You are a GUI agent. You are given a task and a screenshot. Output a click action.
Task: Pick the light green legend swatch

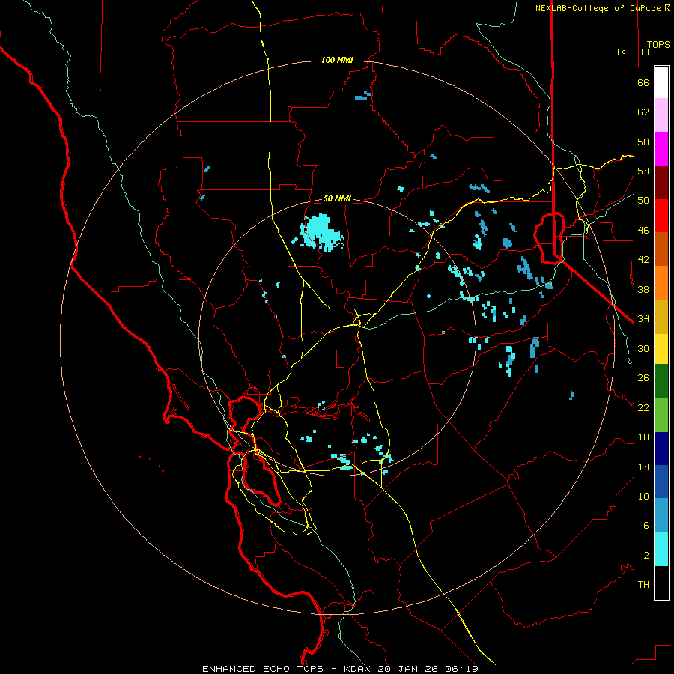click(661, 415)
